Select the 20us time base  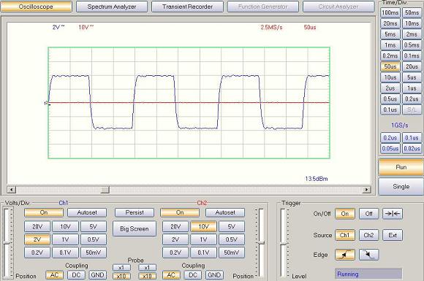pos(412,66)
